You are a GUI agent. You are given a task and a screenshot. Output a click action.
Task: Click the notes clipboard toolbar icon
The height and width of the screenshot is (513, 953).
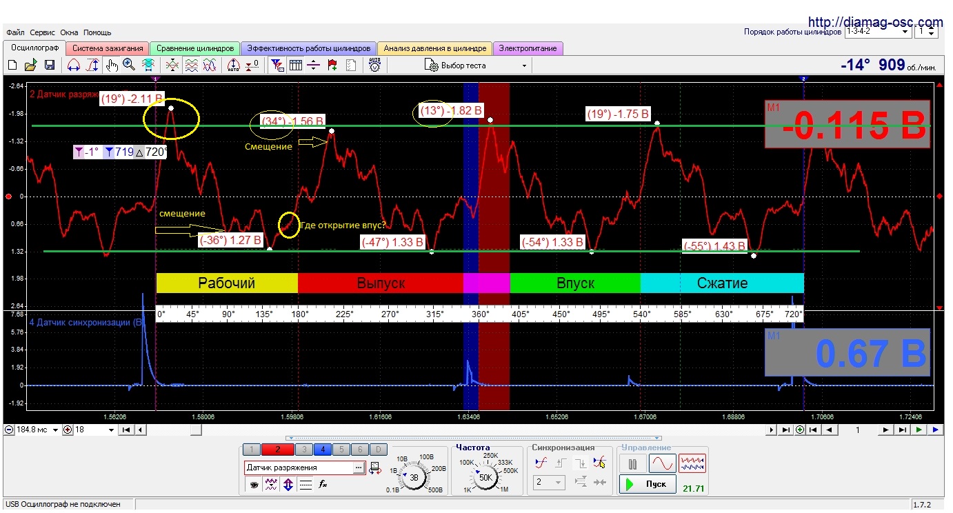[351, 66]
